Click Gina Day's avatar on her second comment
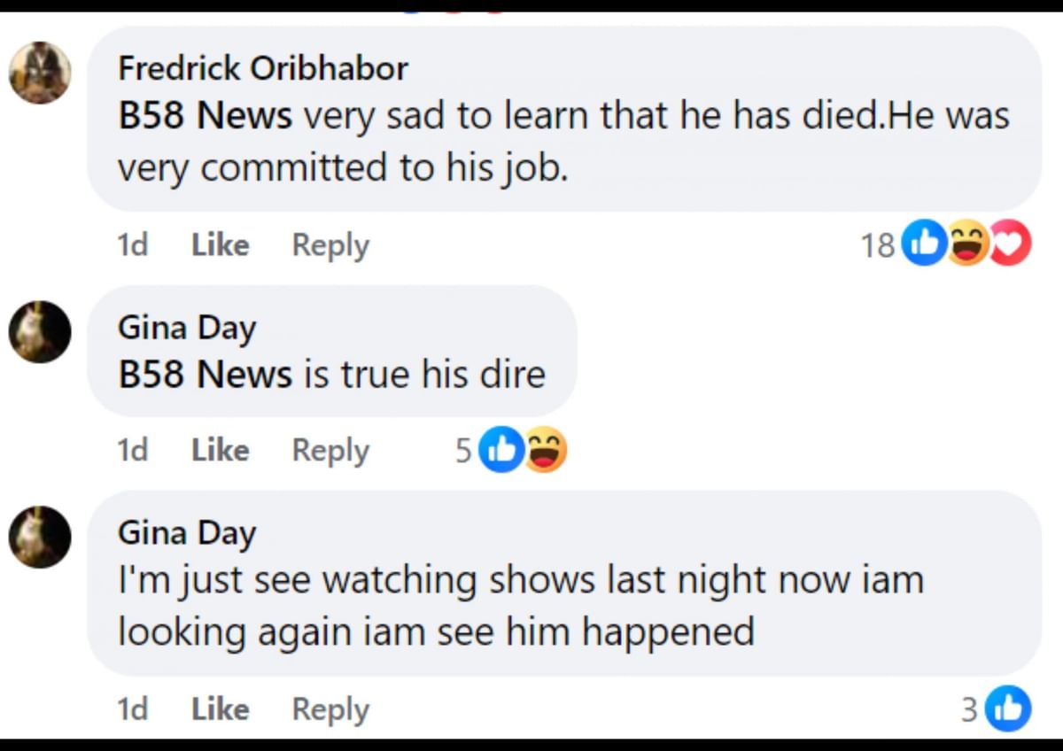Screen dimensions: 1063x751 (x=39, y=536)
